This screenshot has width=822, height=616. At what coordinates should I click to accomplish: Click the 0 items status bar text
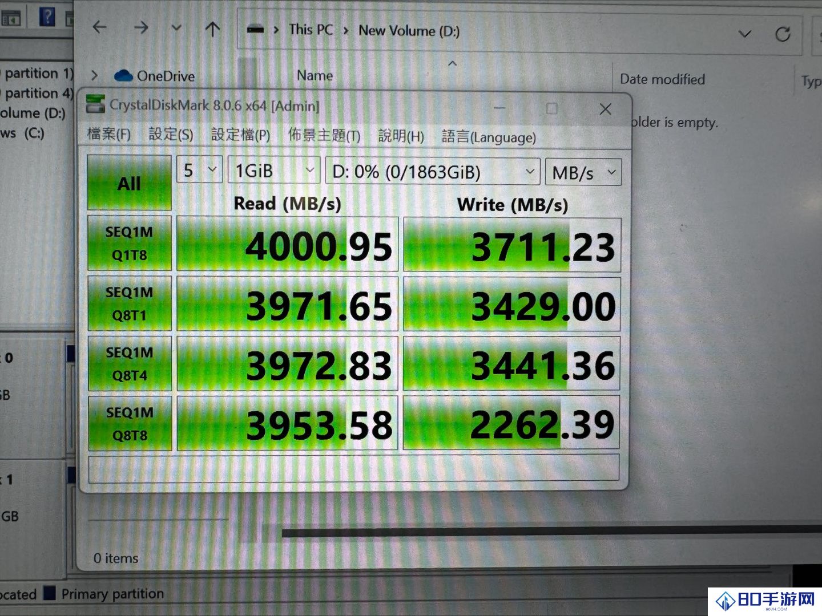[116, 558]
